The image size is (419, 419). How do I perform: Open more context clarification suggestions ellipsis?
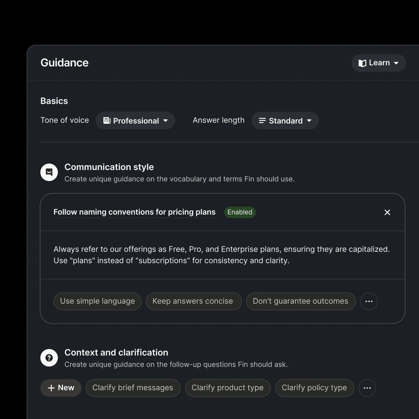(x=367, y=388)
